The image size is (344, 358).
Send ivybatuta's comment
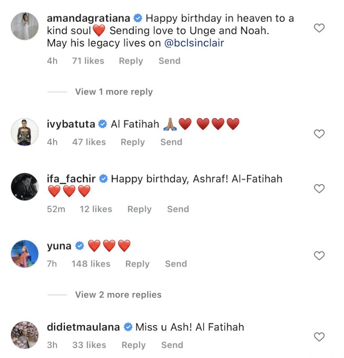point(171,142)
